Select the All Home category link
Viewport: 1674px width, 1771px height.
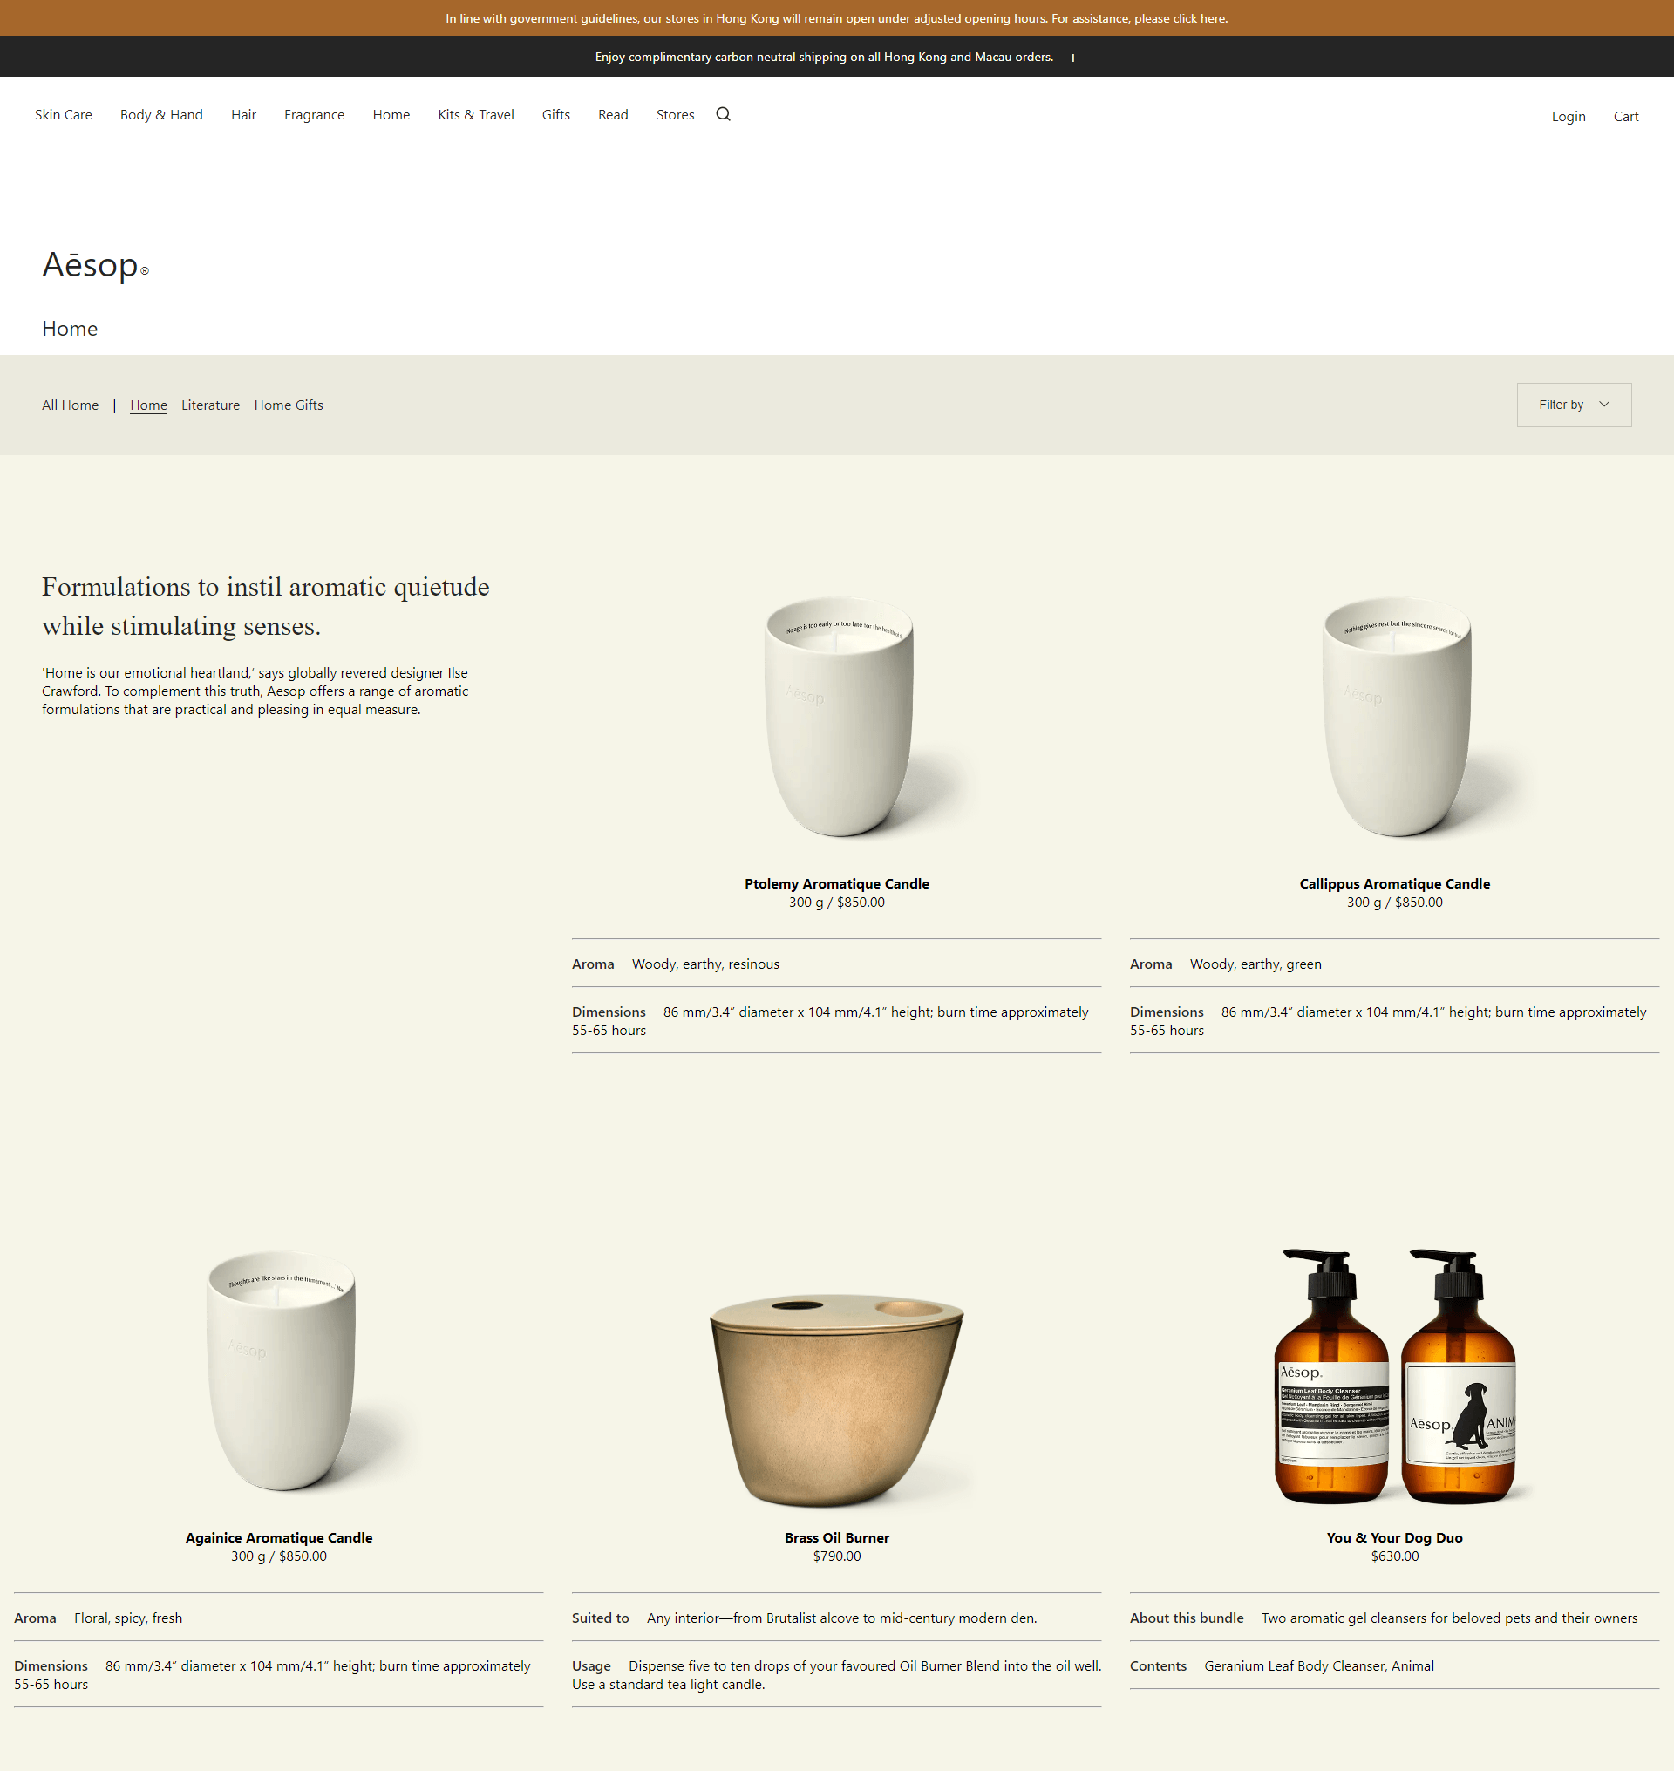(x=71, y=405)
